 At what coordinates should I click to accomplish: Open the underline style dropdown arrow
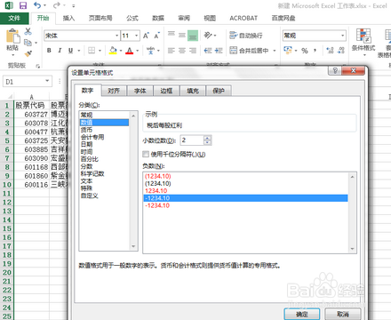coord(79,51)
